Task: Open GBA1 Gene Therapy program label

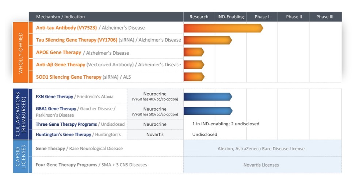Action: 56,109
